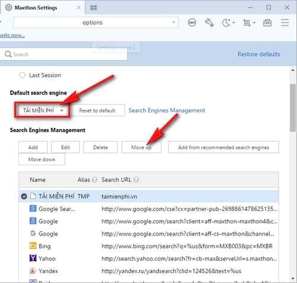Click the blue Google icon for the aff-maxthon-maxthon4 row
This screenshot has width=297, height=283.
click(x=33, y=221)
